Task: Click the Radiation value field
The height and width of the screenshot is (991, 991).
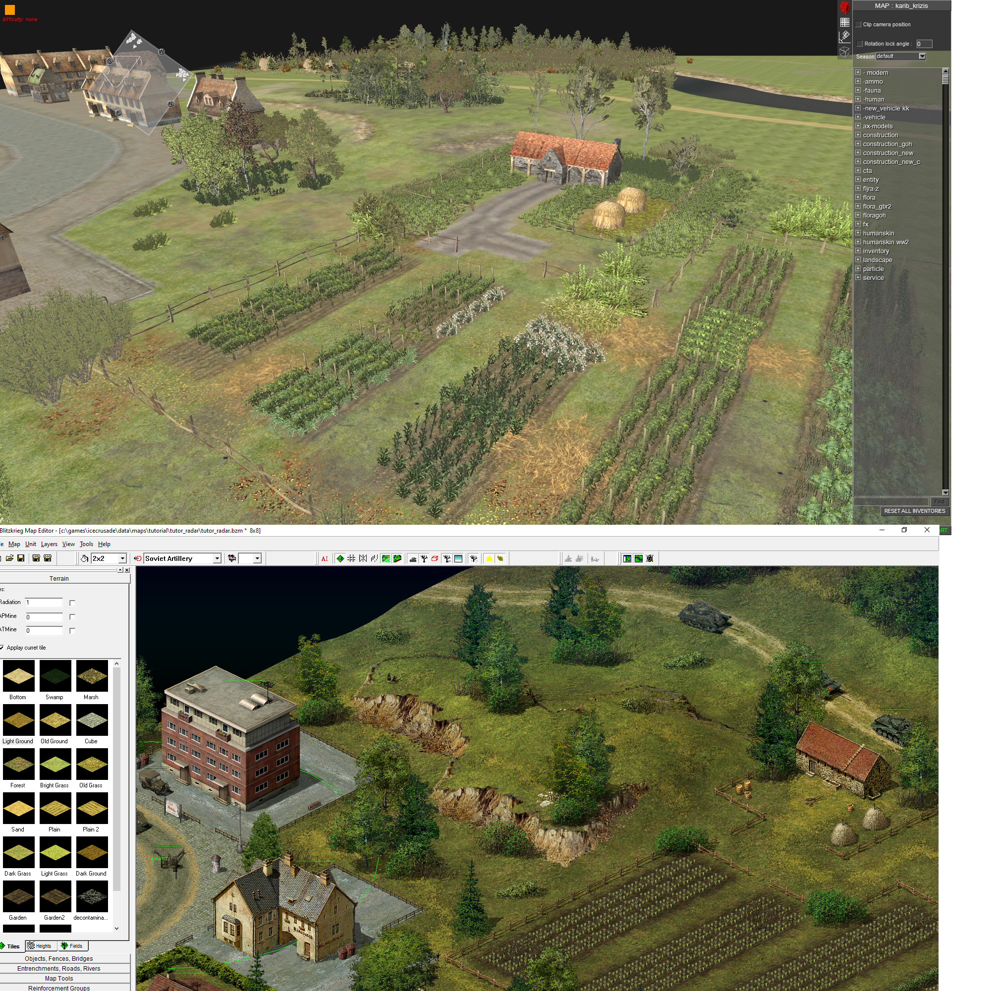Action: (x=44, y=602)
